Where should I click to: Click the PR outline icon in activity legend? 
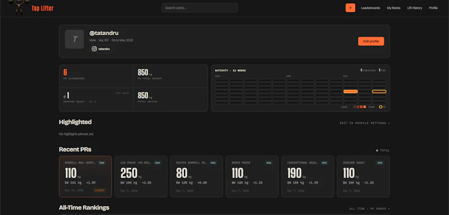coord(381,107)
